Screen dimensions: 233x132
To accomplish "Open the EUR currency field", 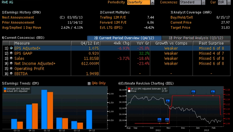I will (222, 2).
